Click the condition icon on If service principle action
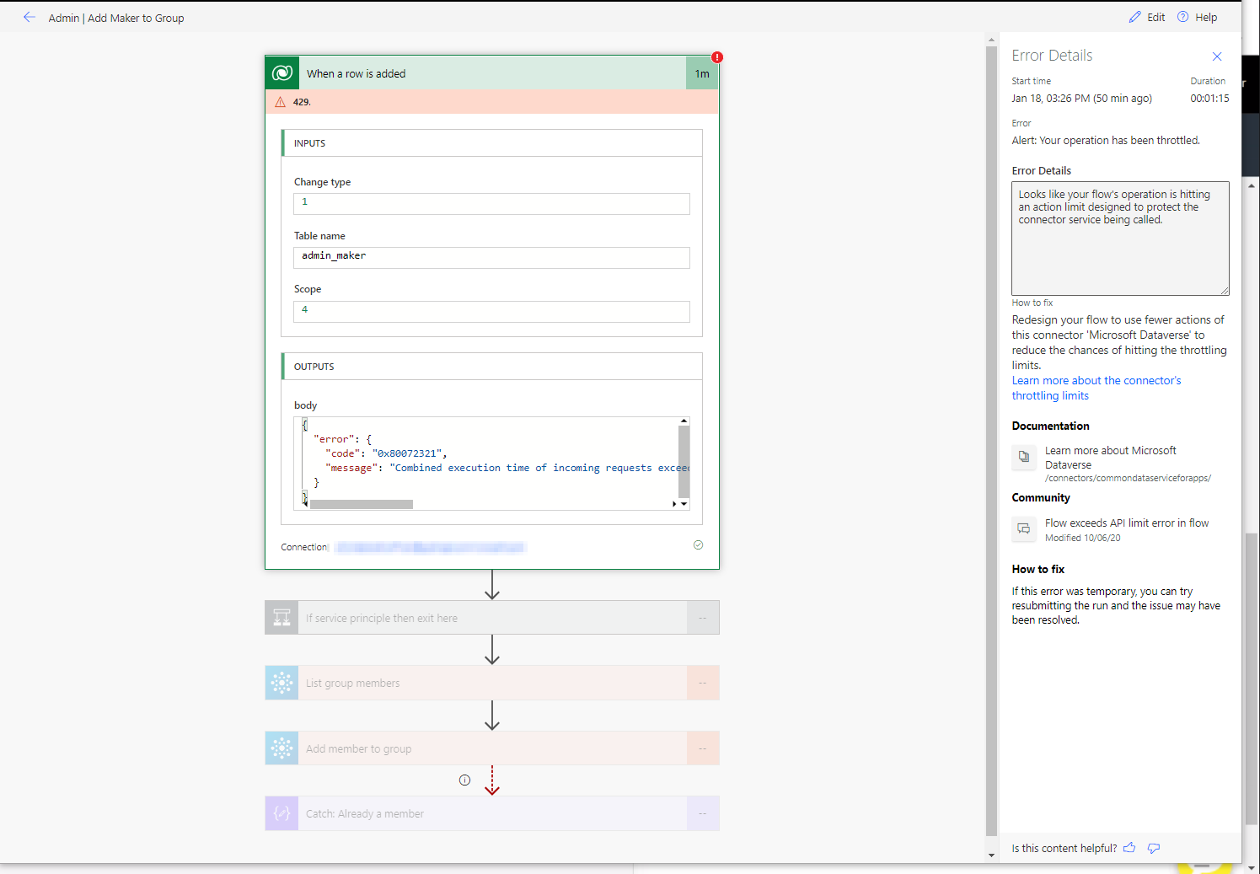1260x874 pixels. tap(281, 617)
